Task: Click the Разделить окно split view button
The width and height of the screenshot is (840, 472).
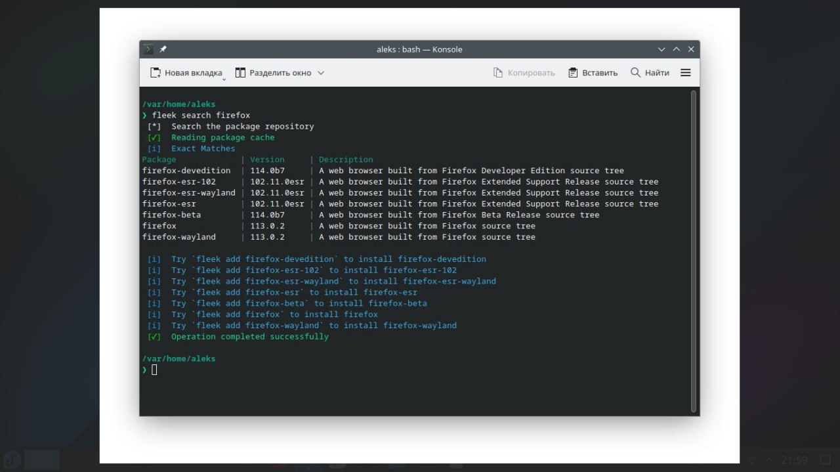Action: (273, 73)
